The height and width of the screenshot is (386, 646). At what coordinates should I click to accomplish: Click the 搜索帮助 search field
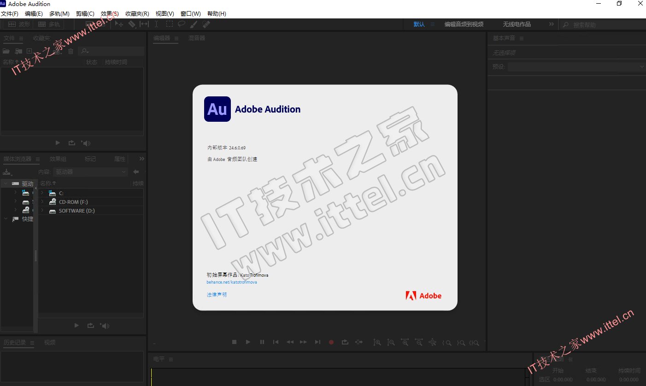pos(603,24)
